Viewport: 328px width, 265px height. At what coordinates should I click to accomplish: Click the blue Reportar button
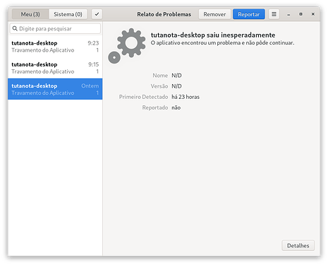[249, 14]
